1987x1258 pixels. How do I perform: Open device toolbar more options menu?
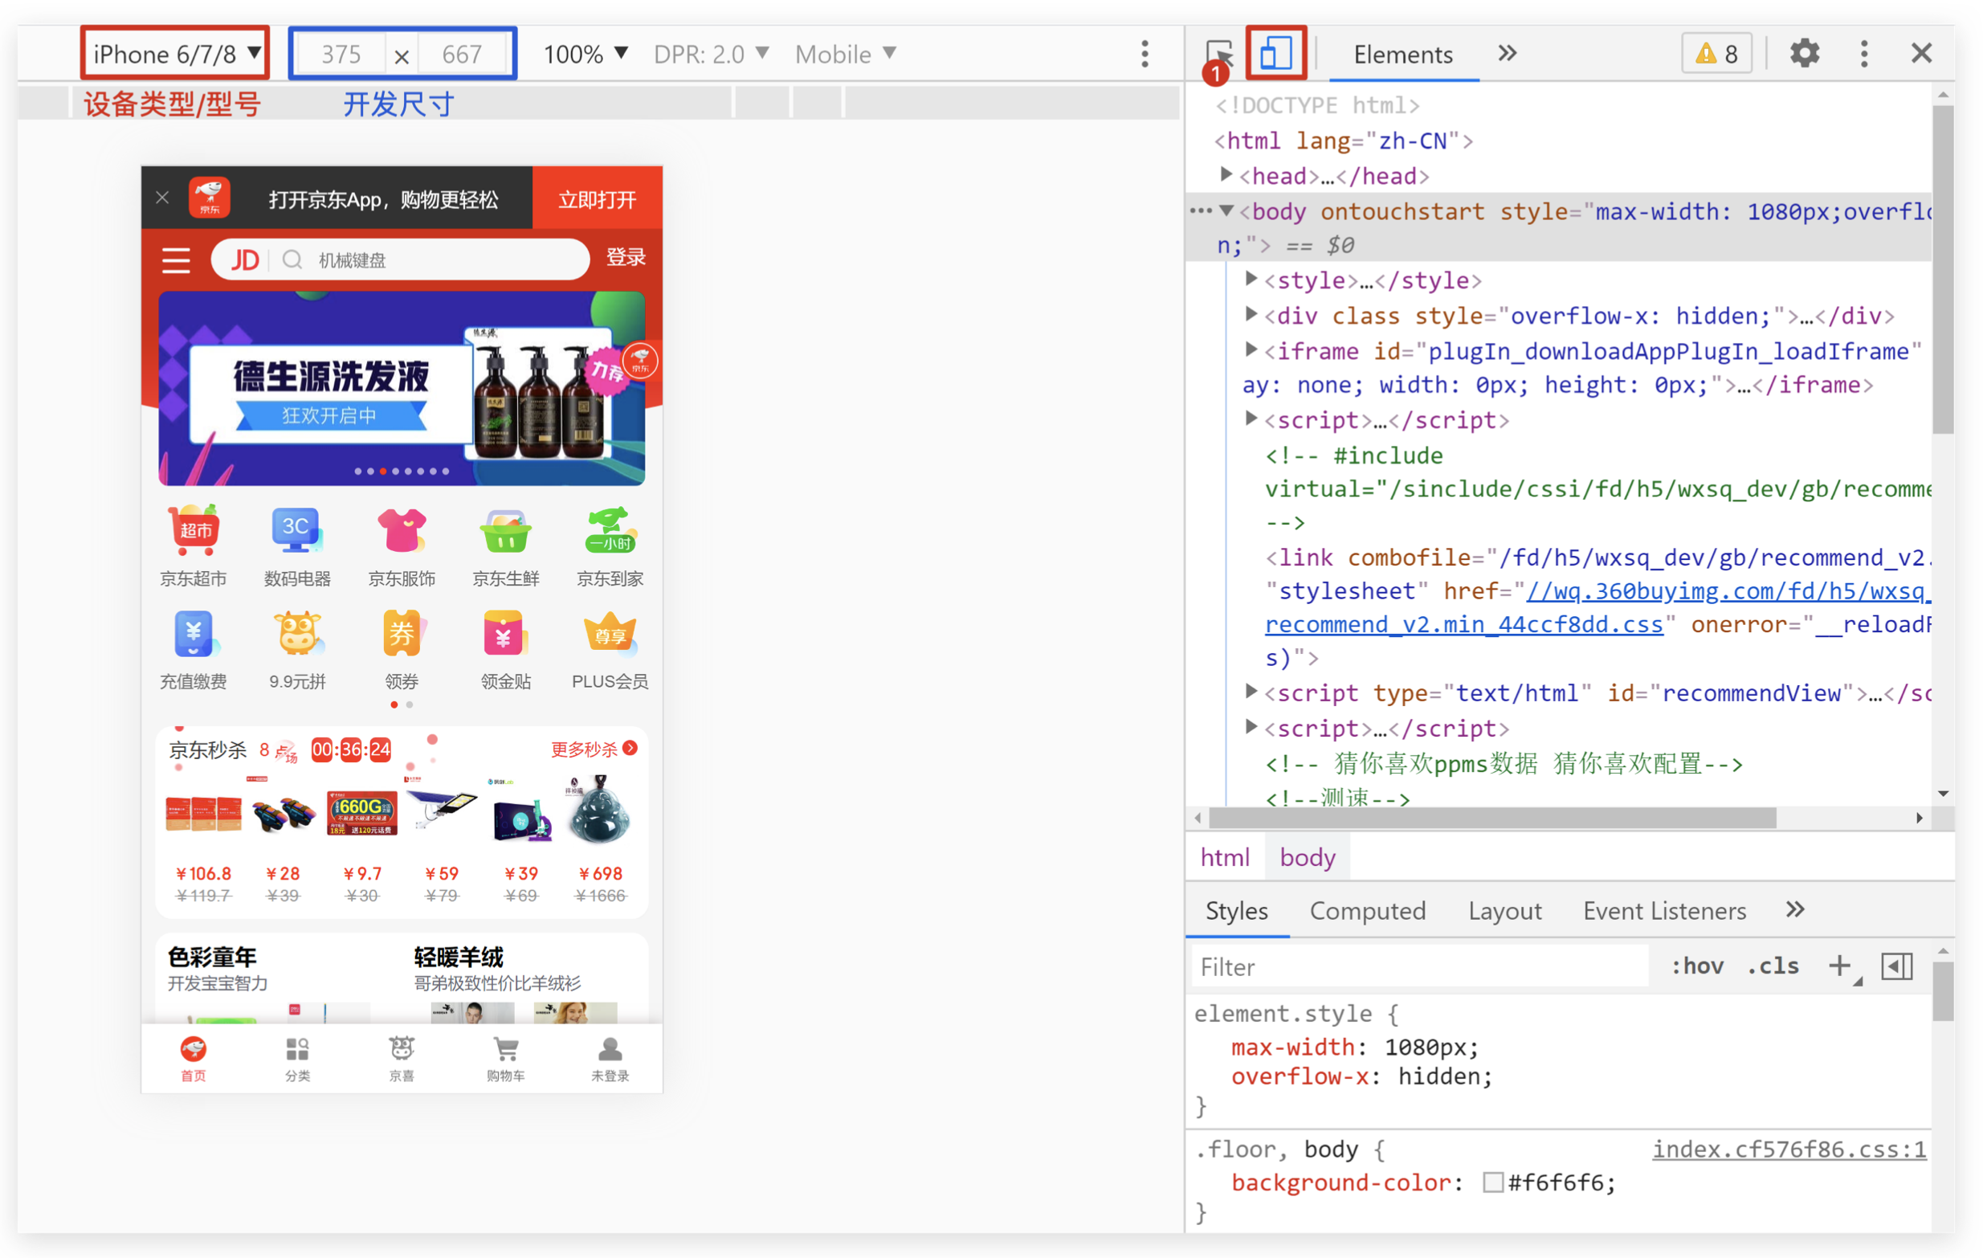click(1144, 54)
